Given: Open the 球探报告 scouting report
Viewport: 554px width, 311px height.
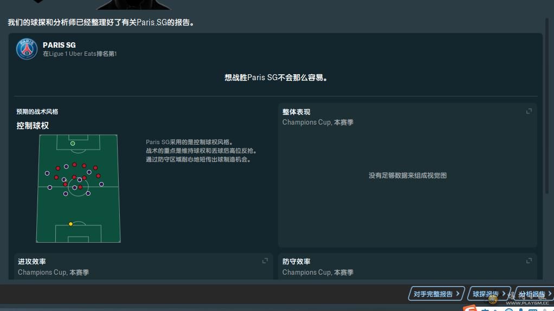Looking at the screenshot, I should (x=488, y=294).
